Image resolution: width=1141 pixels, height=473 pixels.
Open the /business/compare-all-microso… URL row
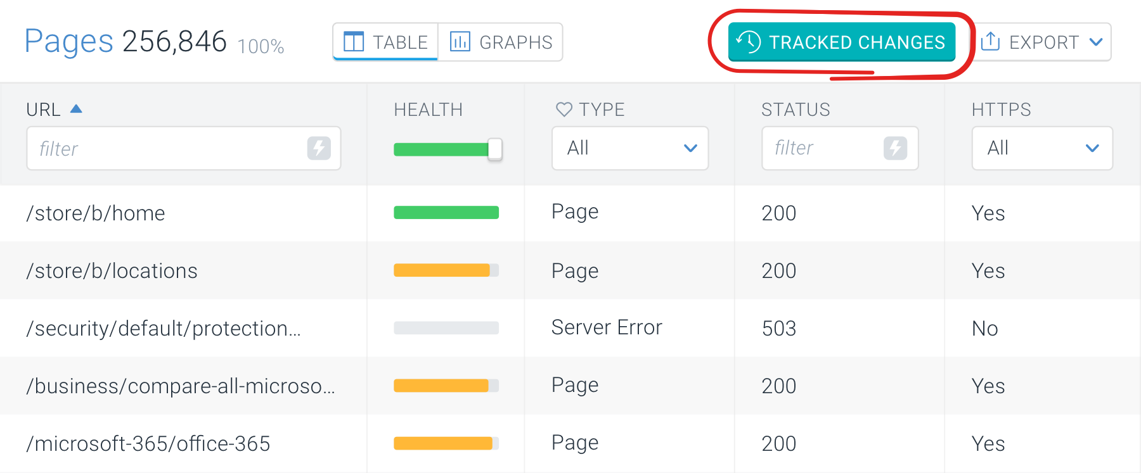pos(181,386)
